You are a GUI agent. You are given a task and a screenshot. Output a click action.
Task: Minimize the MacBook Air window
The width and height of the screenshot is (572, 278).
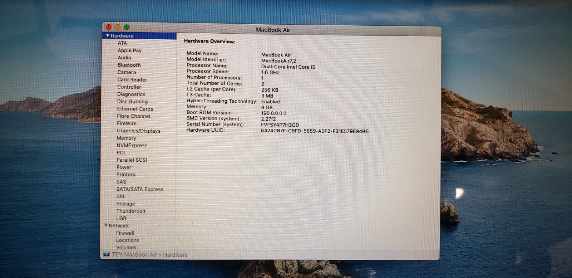(118, 27)
